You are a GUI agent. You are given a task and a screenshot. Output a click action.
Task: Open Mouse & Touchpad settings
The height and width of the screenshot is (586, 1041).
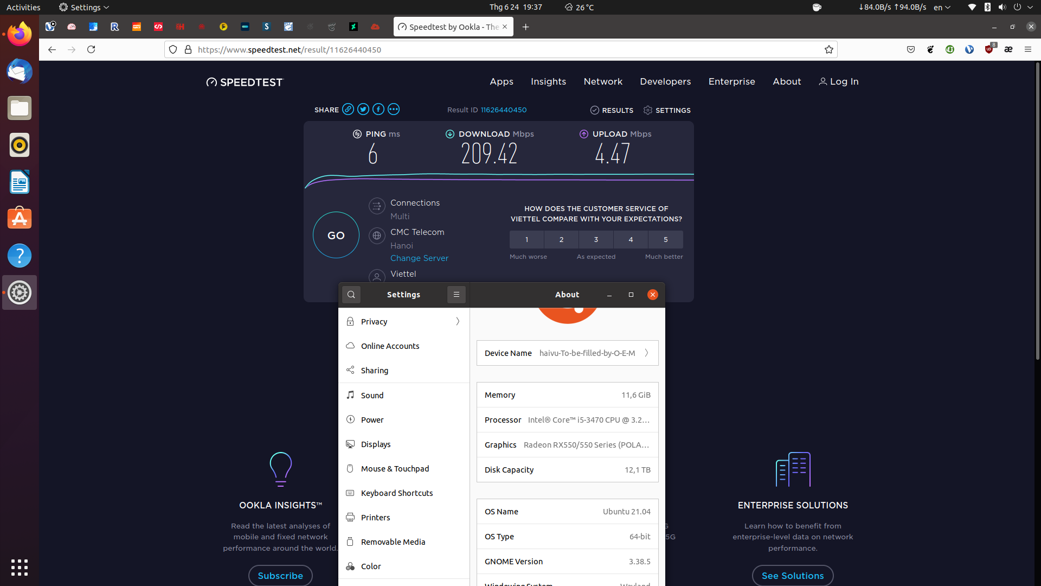[404, 469]
